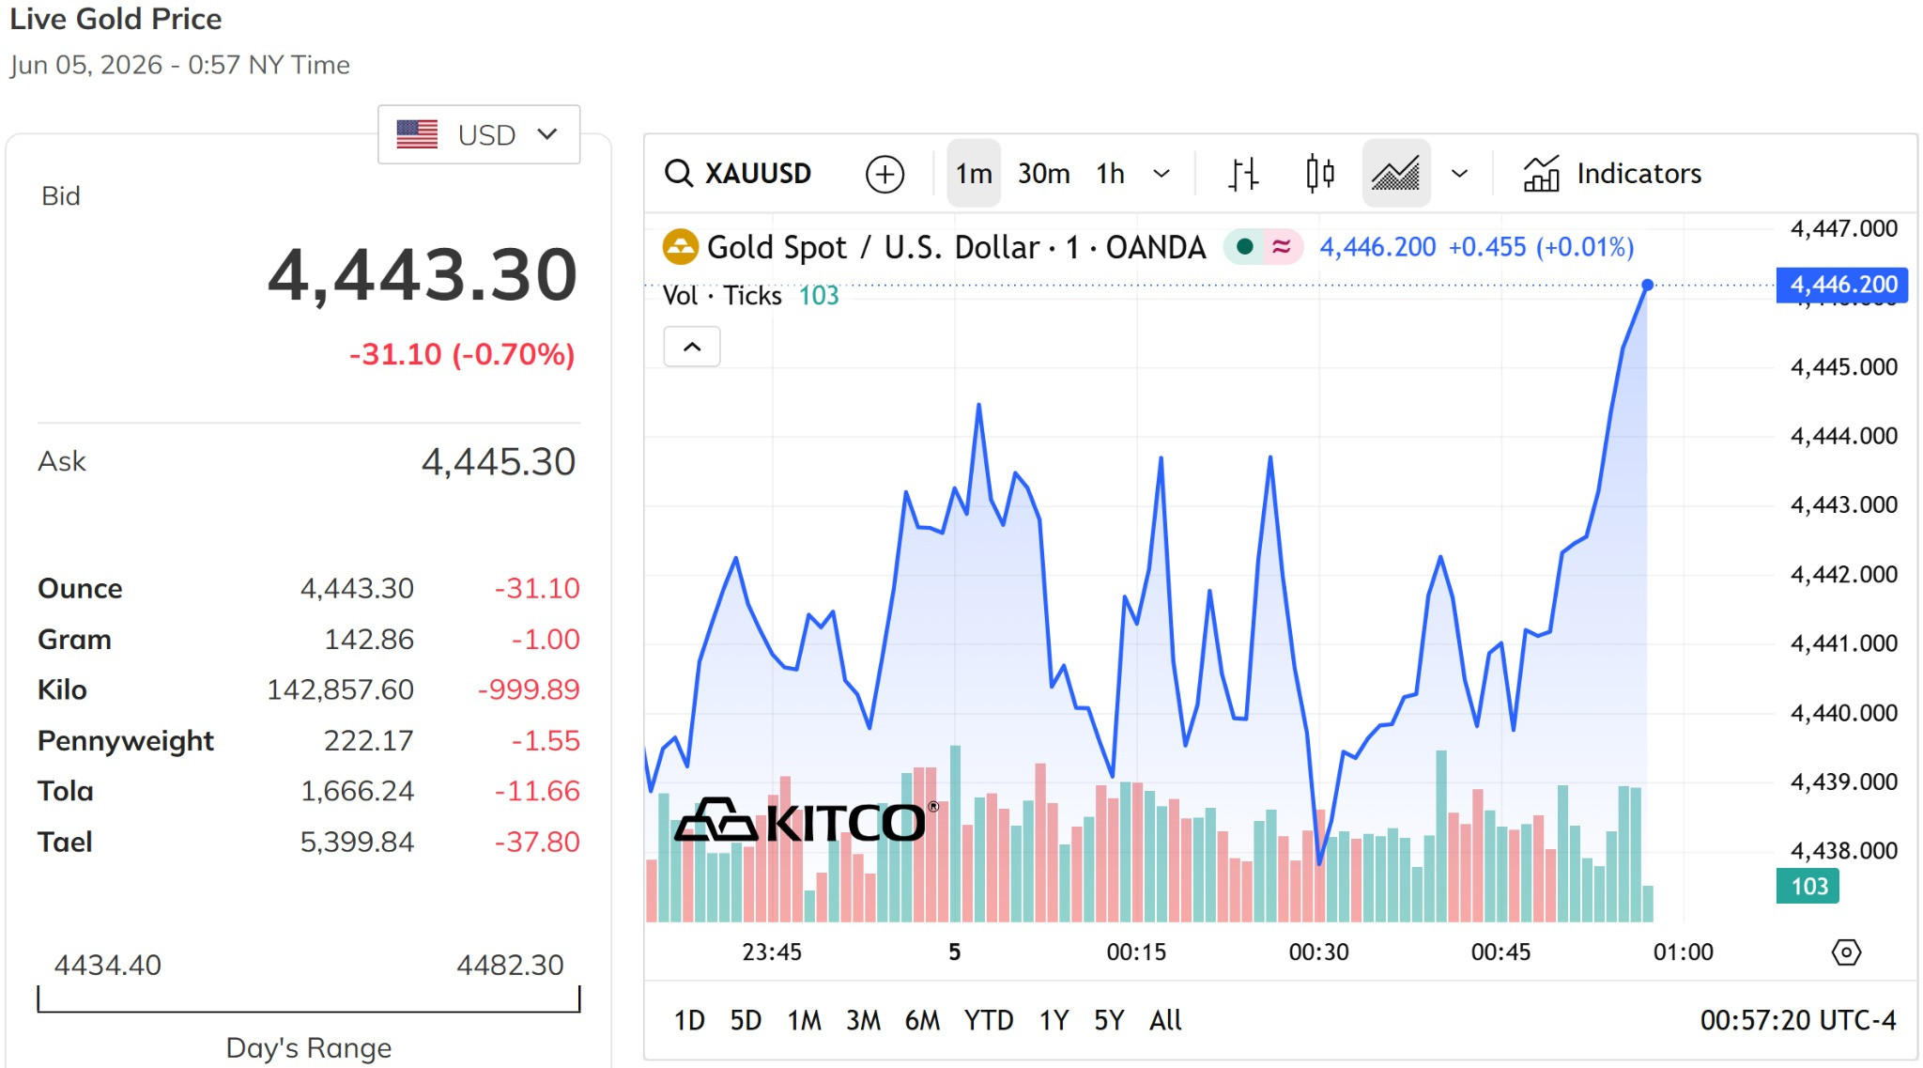Click the -31.10 (-0.70%) change value
The width and height of the screenshot is (1923, 1068).
pos(461,355)
